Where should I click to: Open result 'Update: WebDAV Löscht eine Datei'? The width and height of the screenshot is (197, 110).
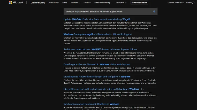(x=98, y=19)
